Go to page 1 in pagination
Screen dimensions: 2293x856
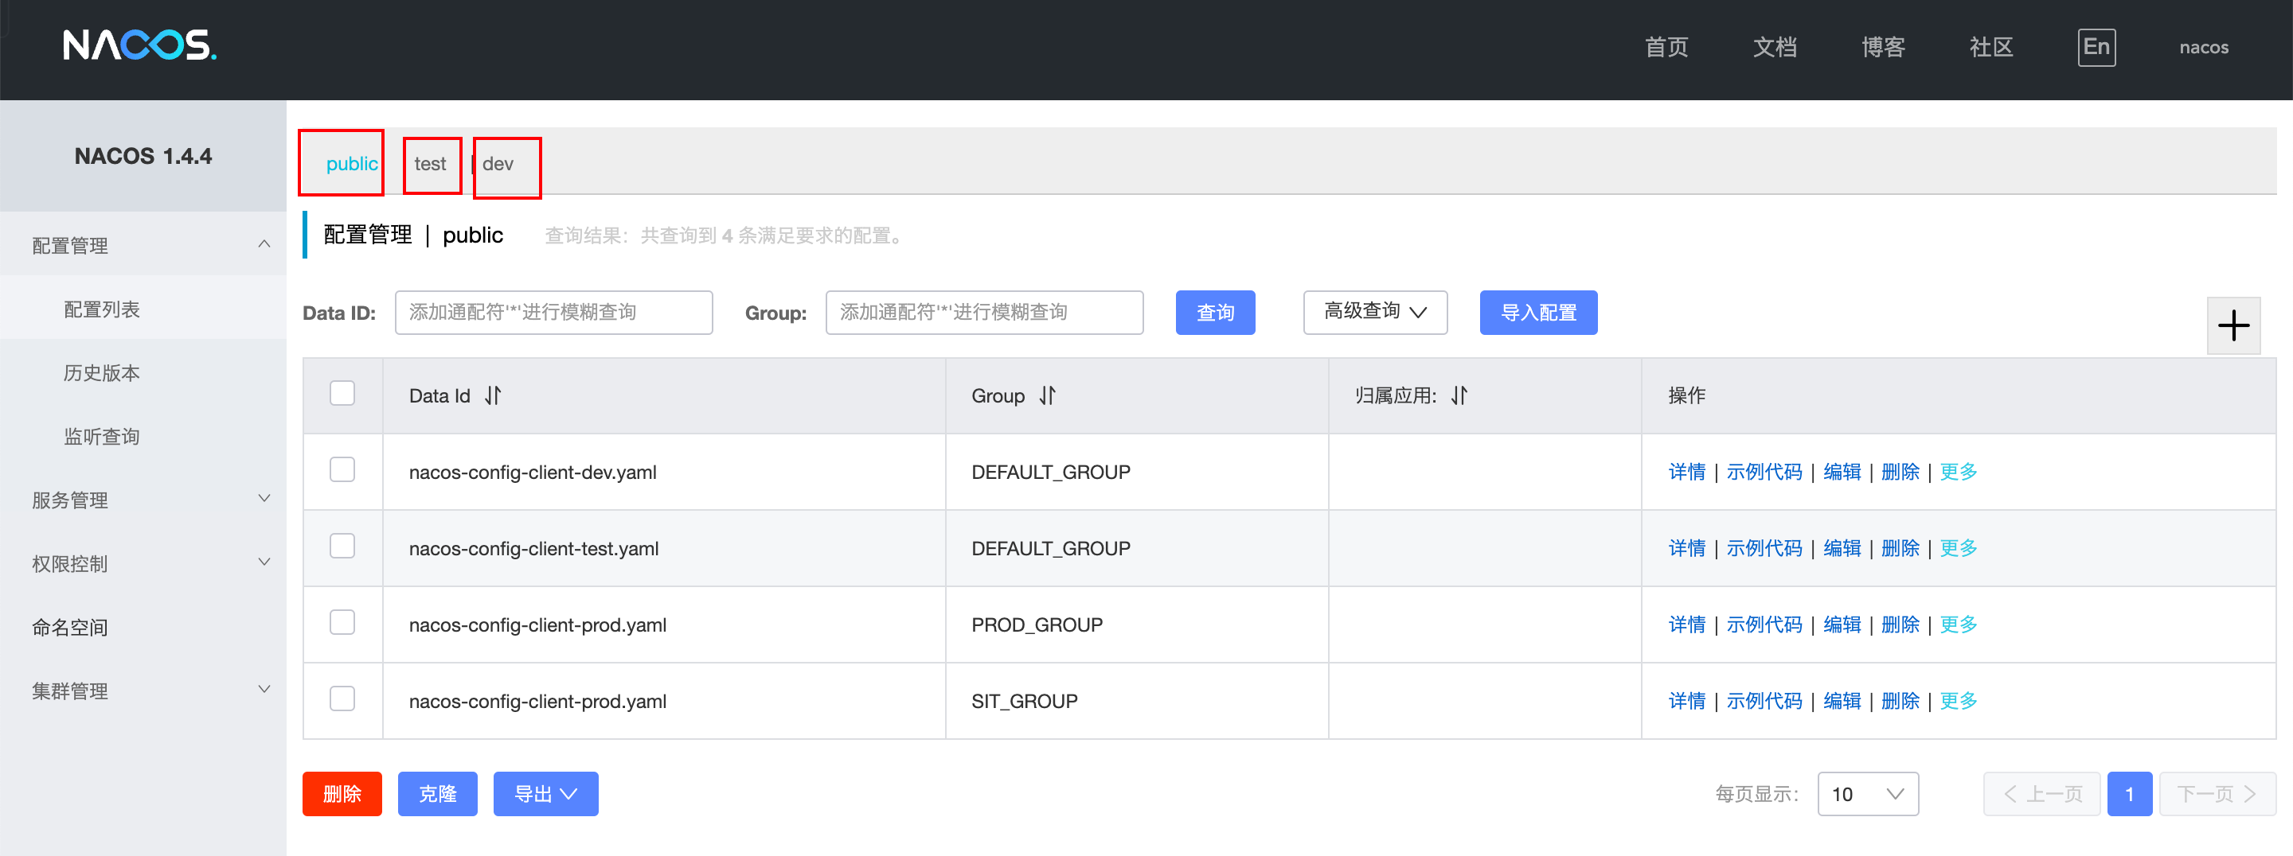click(2129, 794)
